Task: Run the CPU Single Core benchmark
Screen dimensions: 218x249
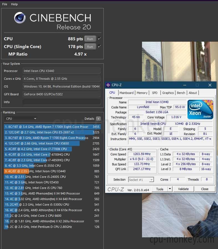Action: [x=90, y=46]
